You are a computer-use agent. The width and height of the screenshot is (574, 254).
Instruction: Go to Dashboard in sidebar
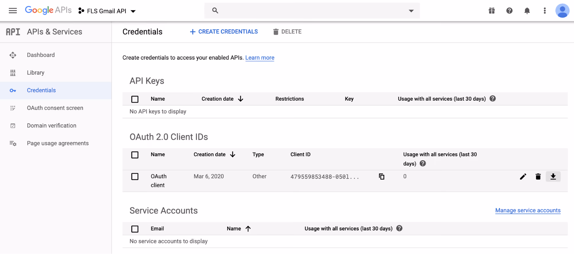56,55
